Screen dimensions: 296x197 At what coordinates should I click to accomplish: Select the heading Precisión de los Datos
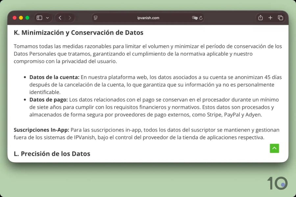[x=52, y=154]
